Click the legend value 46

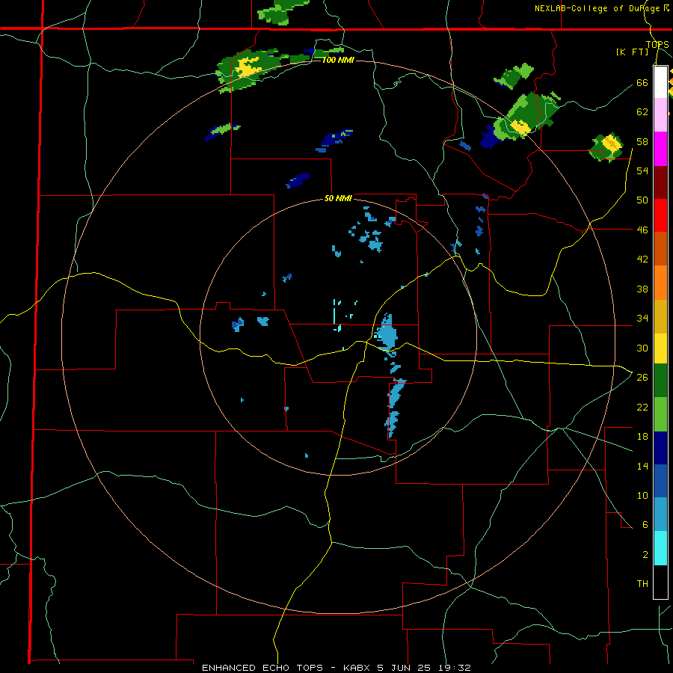[642, 230]
